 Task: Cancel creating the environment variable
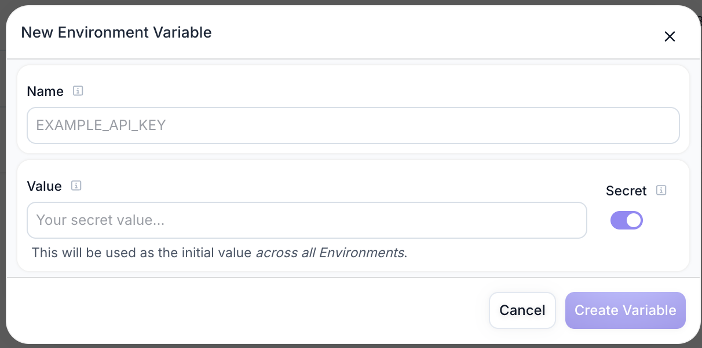point(522,310)
